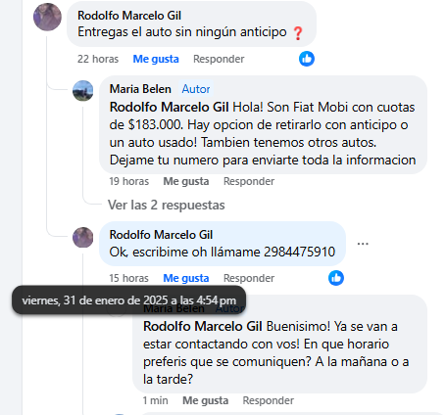Toggle Me gusta on 22 horas comment
The width and height of the screenshot is (446, 415).
click(x=156, y=59)
